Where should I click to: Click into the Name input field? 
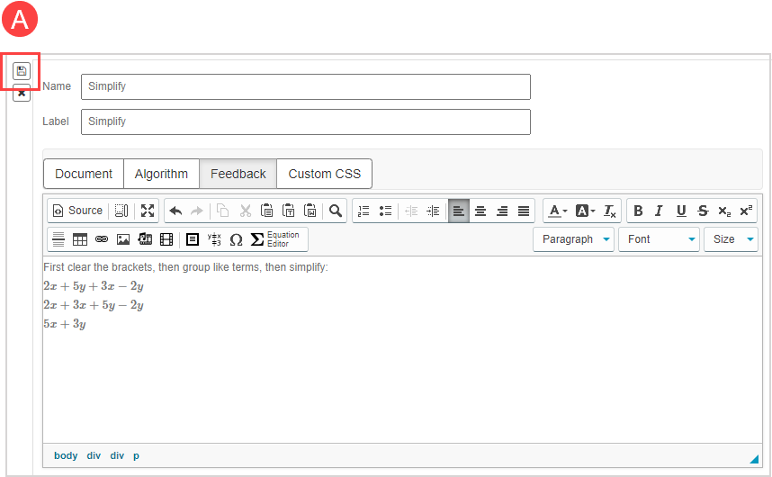[305, 86]
